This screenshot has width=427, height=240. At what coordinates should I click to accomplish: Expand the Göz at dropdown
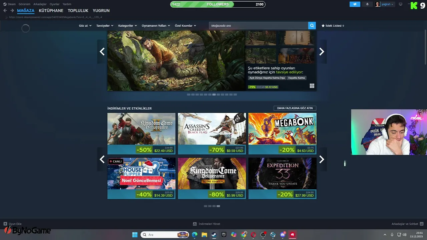click(x=85, y=26)
